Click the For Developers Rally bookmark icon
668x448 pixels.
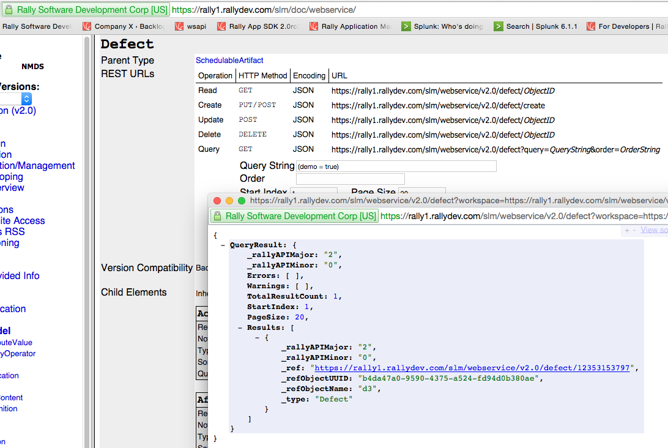point(590,26)
